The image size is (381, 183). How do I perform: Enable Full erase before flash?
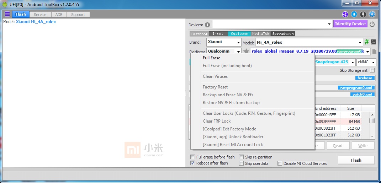(x=193, y=157)
